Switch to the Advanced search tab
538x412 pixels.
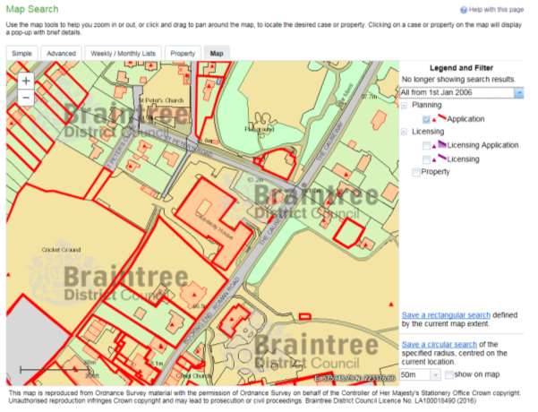point(61,53)
